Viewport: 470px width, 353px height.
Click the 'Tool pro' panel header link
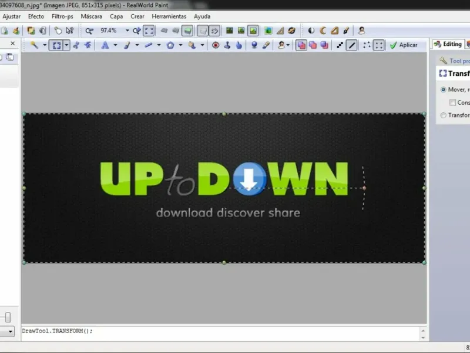coord(459,61)
